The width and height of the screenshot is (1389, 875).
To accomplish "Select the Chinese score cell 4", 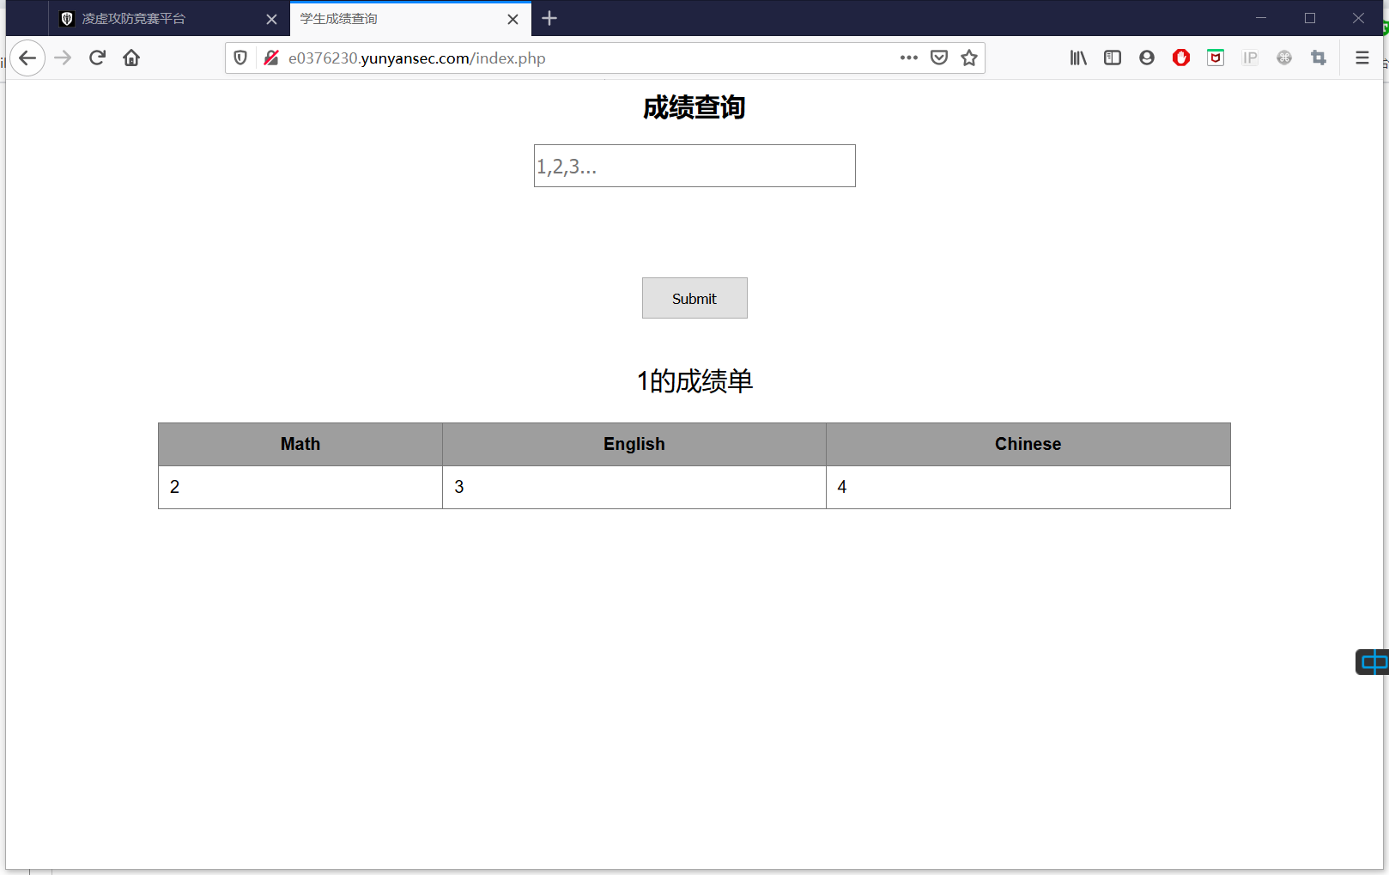I will coord(1028,487).
